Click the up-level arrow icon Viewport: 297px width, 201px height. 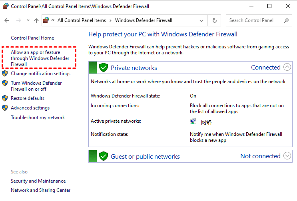[36, 20]
